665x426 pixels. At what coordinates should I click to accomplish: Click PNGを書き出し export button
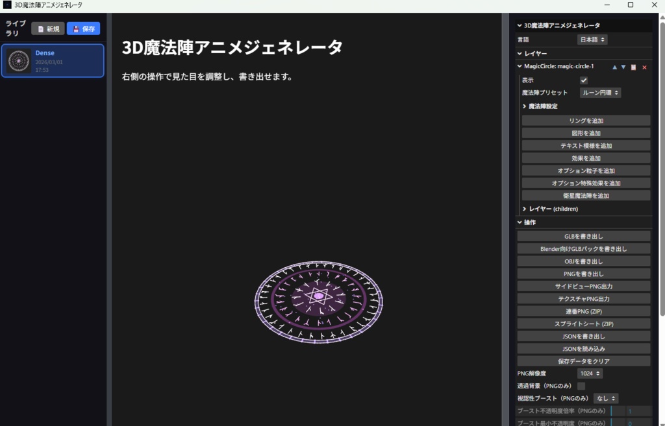[584, 274]
